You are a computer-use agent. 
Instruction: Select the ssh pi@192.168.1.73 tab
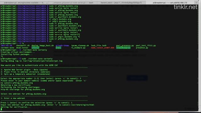[x=170, y=3]
